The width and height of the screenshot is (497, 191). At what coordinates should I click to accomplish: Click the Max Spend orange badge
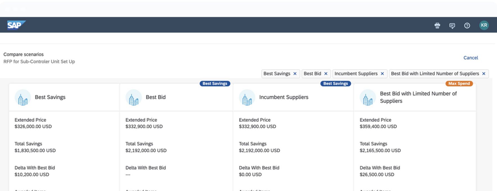(x=459, y=83)
